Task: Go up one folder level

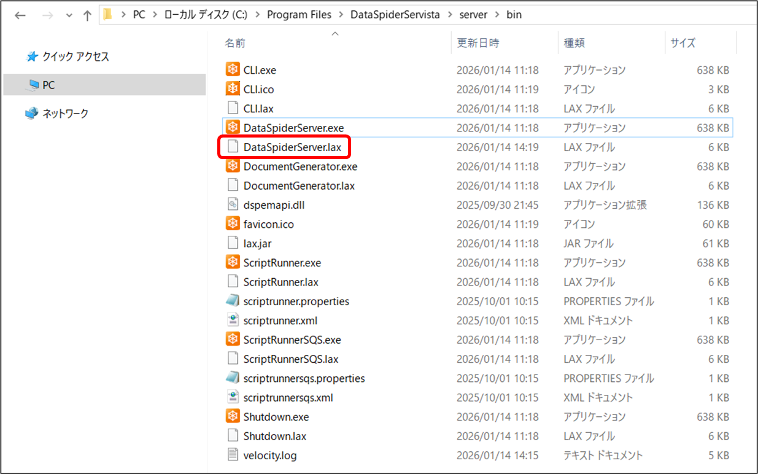Action: tap(87, 15)
